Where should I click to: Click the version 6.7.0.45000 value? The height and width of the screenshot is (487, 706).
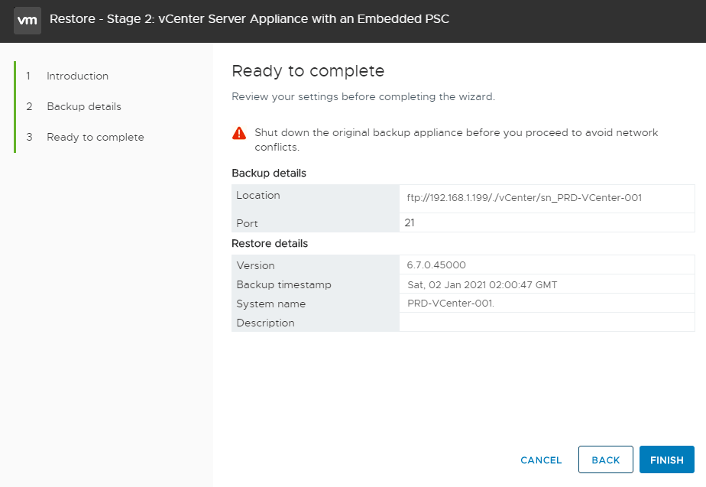pos(436,265)
